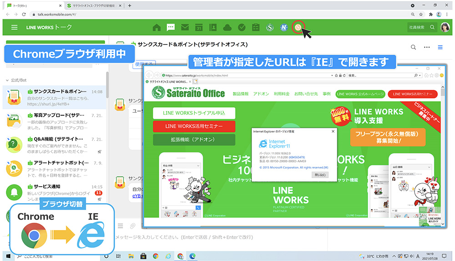This screenshot has height=261, width=455.
Task: Open サービス通知 chat in list
Action: coord(54,192)
